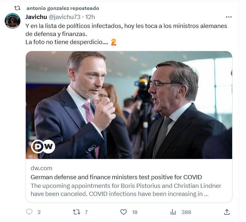
Task: Click the reply speech bubble icon
Action: coord(29,212)
